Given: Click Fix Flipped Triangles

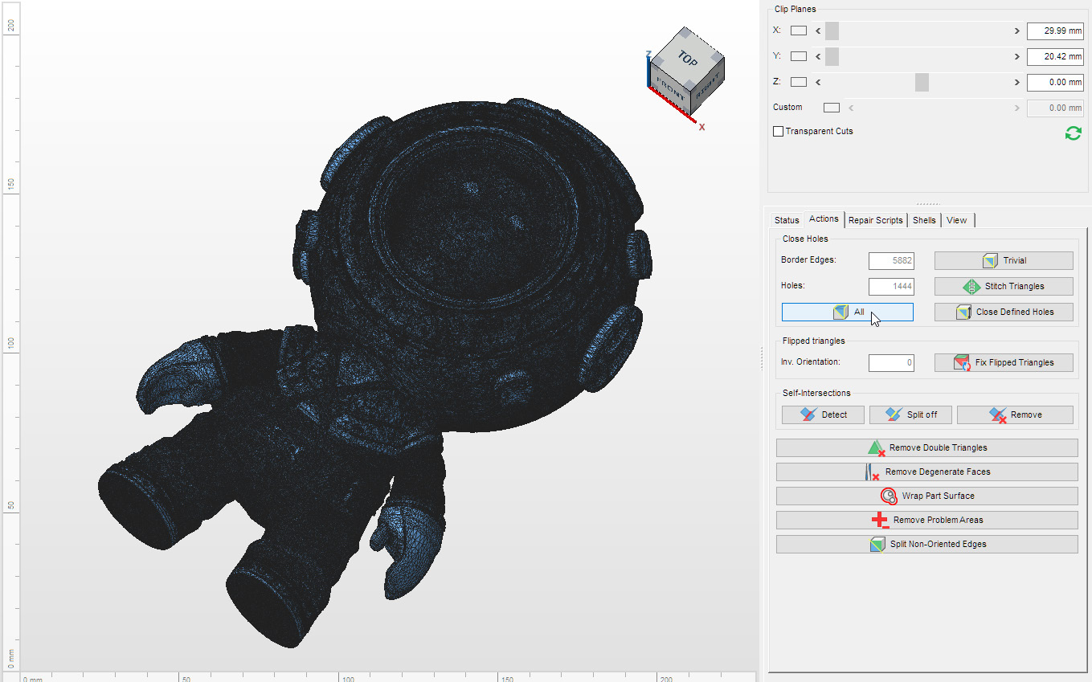Looking at the screenshot, I should coord(1004,362).
